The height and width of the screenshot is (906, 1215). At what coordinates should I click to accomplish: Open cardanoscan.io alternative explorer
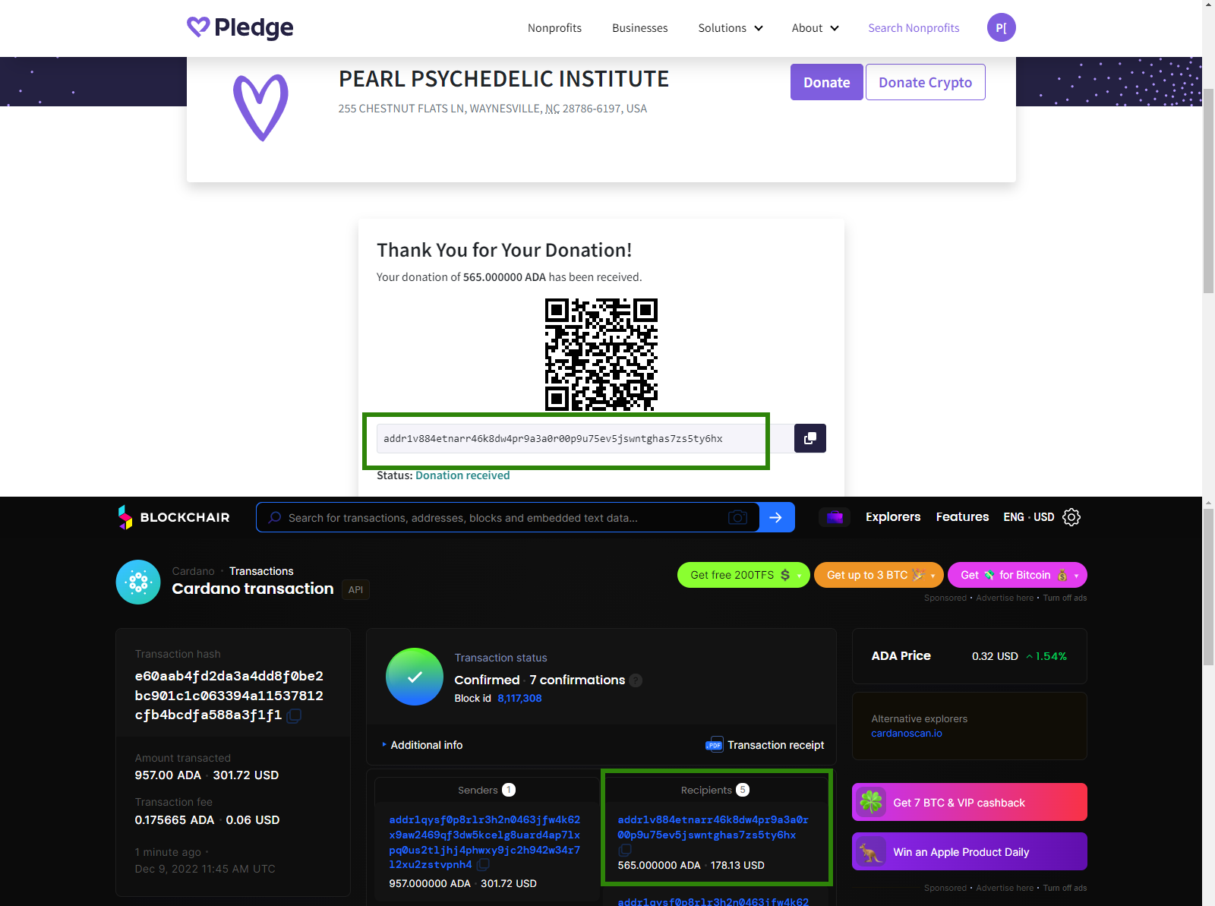[x=906, y=734]
